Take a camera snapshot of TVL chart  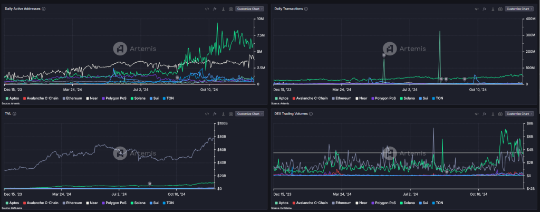pos(231,114)
